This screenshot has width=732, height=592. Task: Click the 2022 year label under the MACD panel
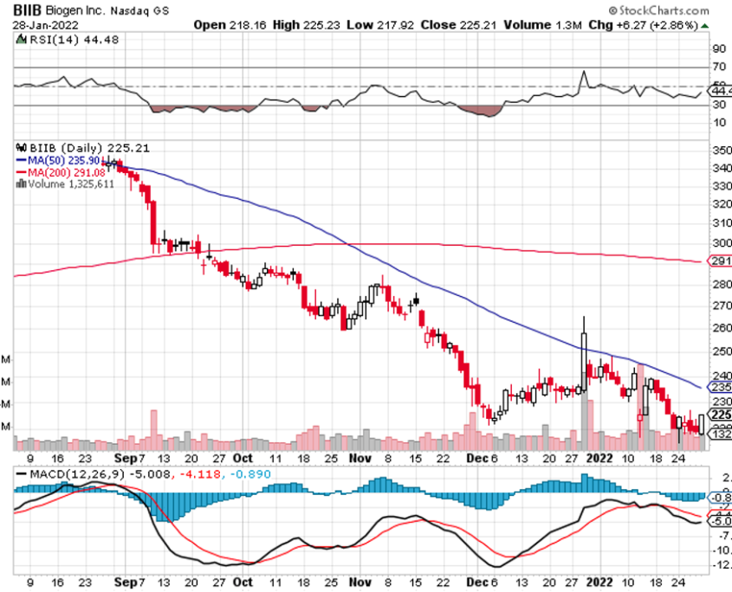tap(599, 582)
